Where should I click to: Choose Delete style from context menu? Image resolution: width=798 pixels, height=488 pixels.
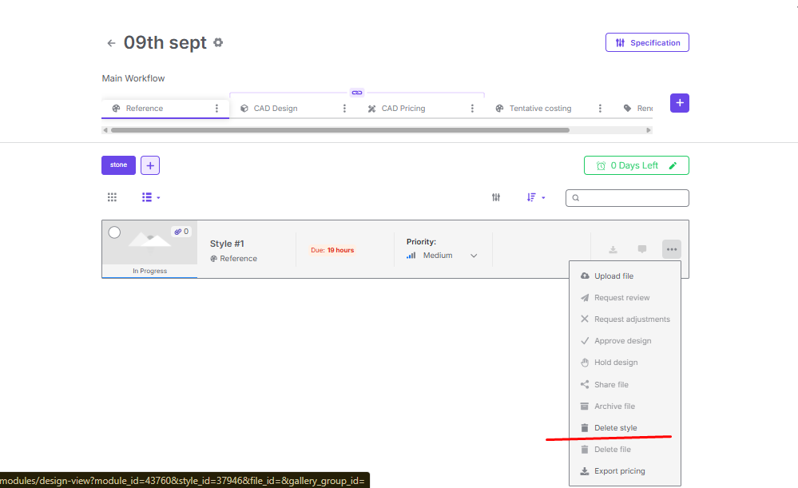[615, 428]
